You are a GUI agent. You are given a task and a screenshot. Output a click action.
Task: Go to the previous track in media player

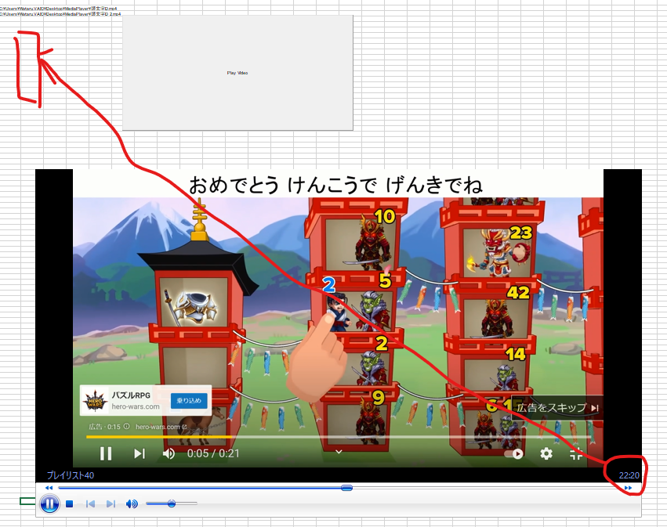tap(90, 504)
